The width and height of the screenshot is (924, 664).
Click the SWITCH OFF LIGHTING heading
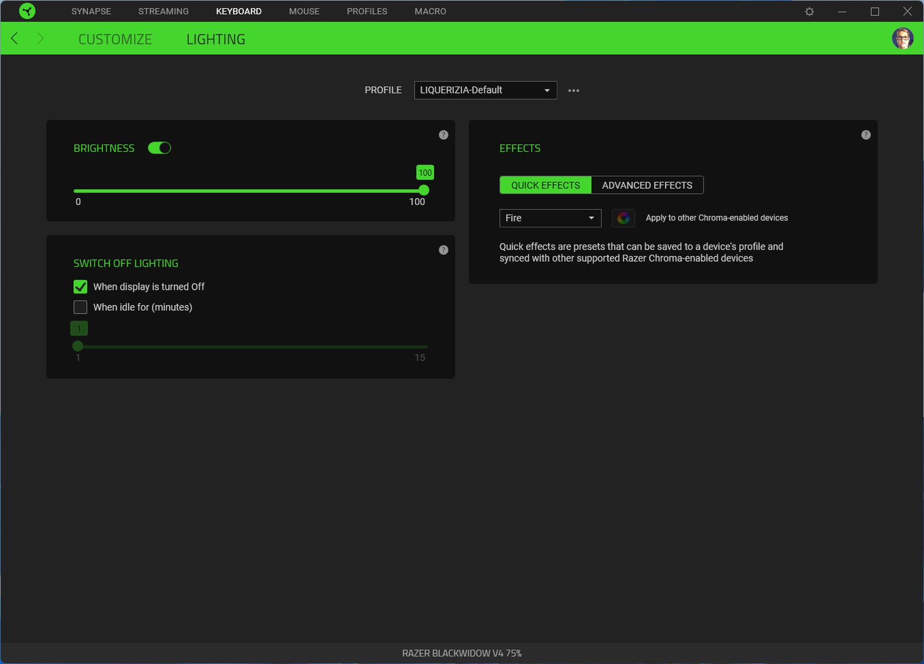coord(126,263)
